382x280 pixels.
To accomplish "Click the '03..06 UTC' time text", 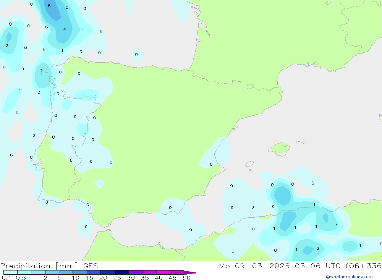I will (x=317, y=266).
